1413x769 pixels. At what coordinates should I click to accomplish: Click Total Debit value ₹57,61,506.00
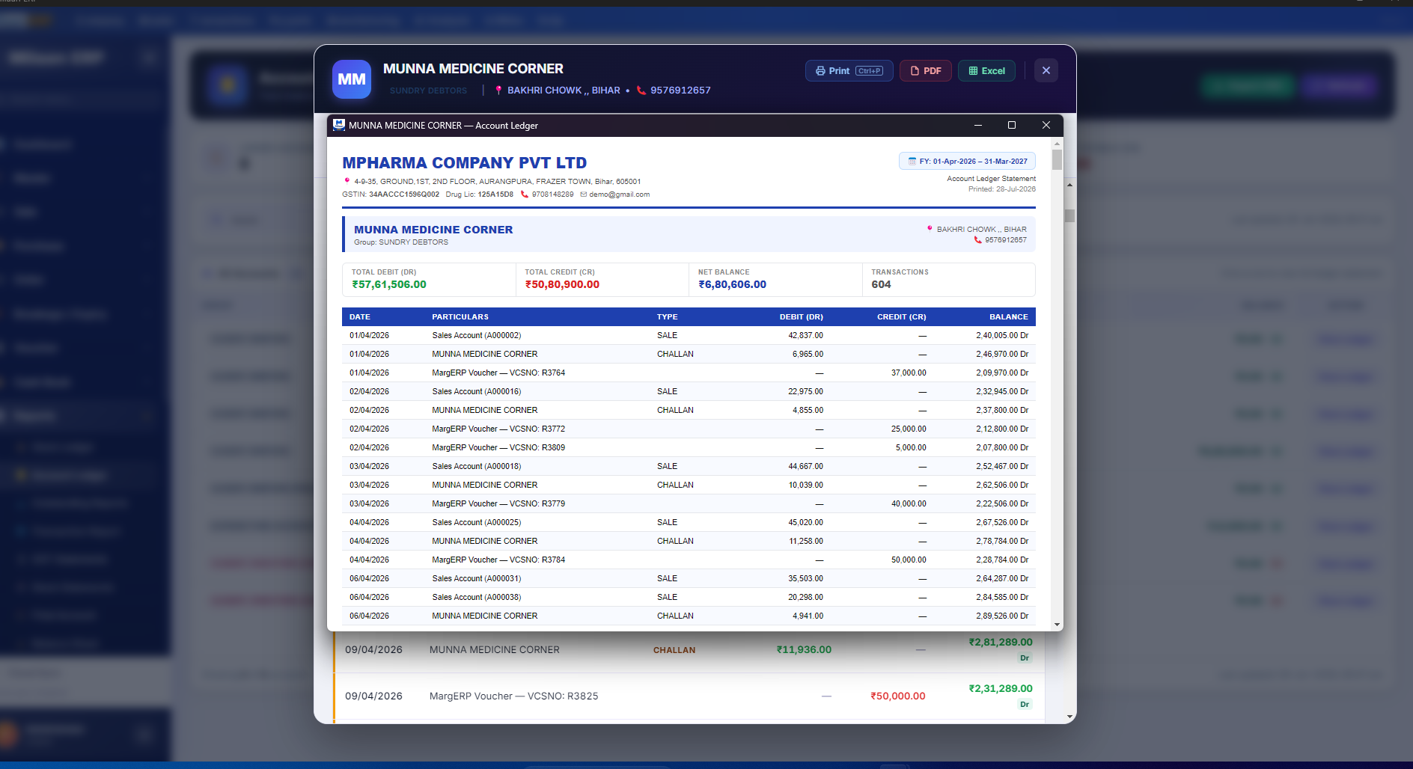389,284
